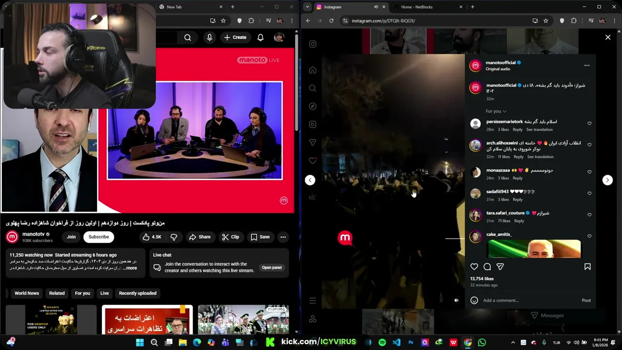This screenshot has width=622, height=350.
Task: Open the YouTube Create button
Action: coord(235,37)
